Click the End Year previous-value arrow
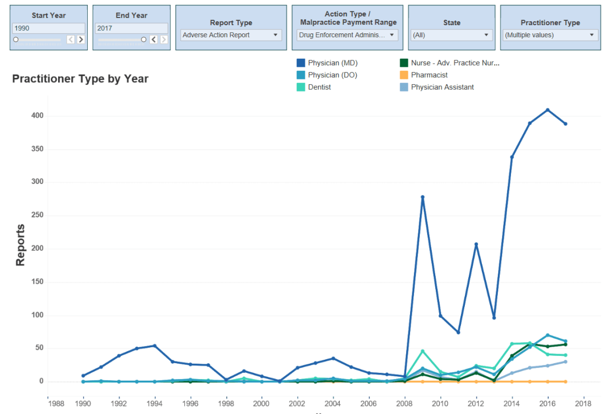 click(153, 39)
